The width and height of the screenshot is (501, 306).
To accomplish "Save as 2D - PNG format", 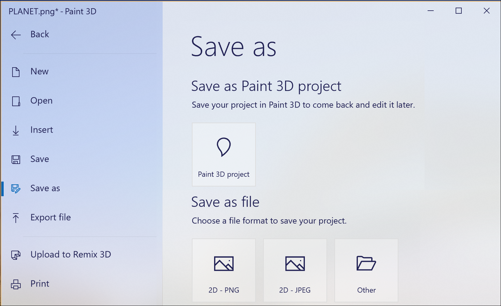I will click(x=224, y=270).
